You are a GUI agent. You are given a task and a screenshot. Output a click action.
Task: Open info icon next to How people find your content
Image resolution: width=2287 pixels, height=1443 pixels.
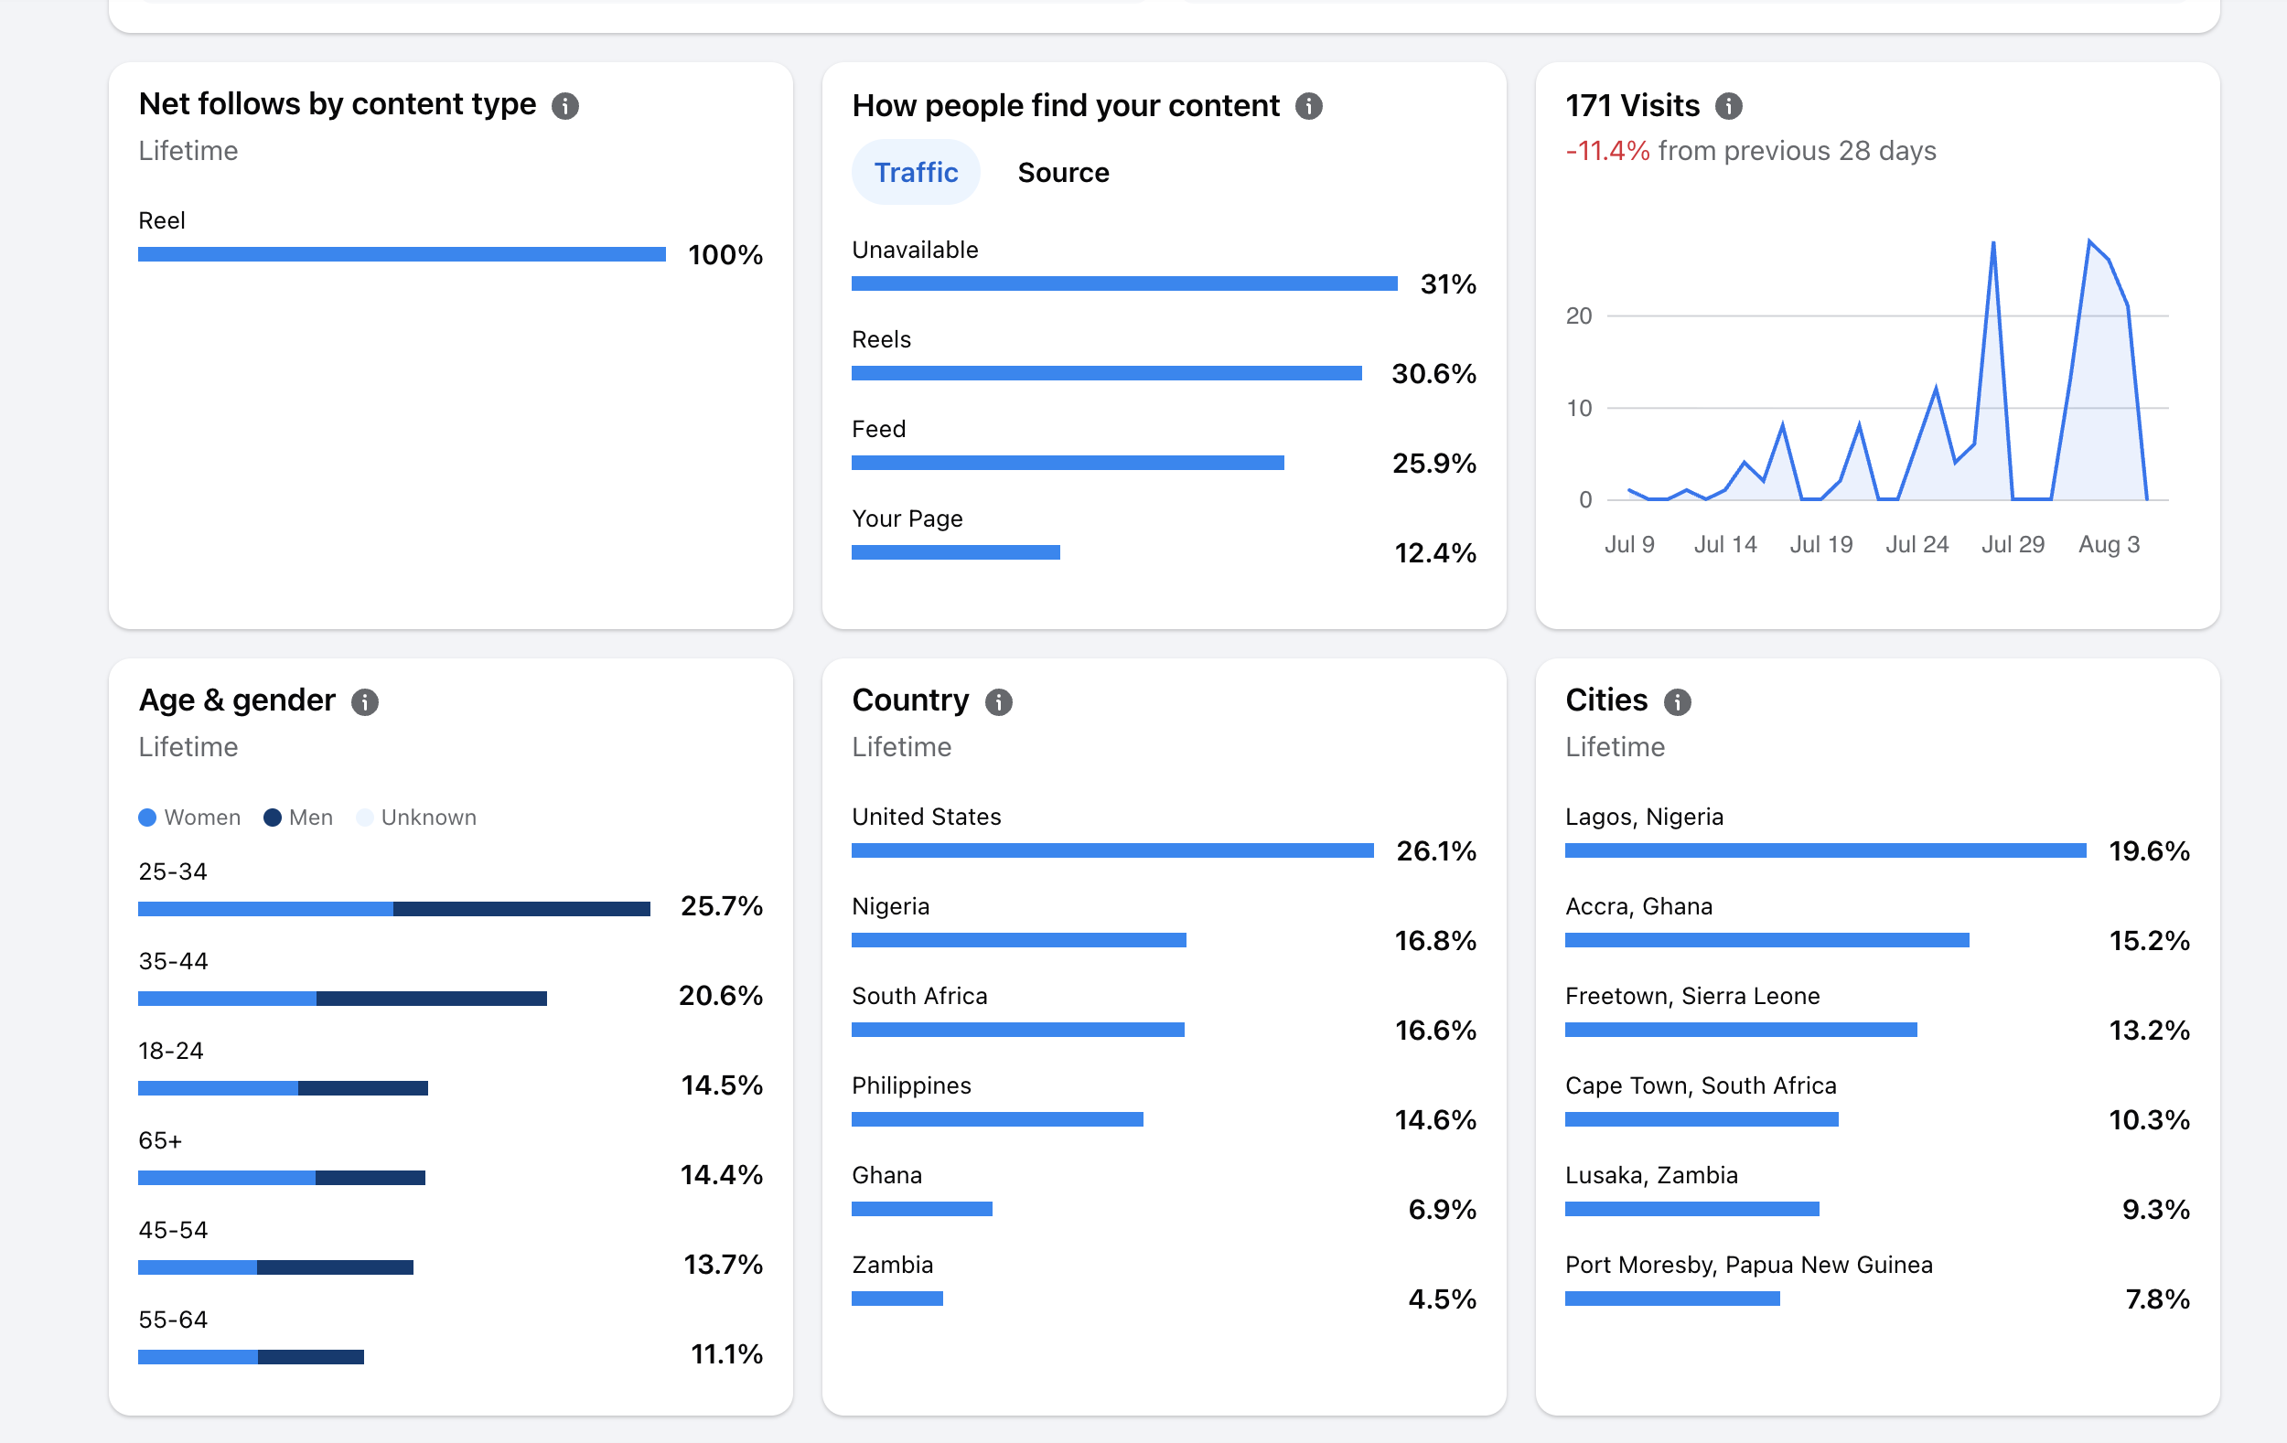1309,105
